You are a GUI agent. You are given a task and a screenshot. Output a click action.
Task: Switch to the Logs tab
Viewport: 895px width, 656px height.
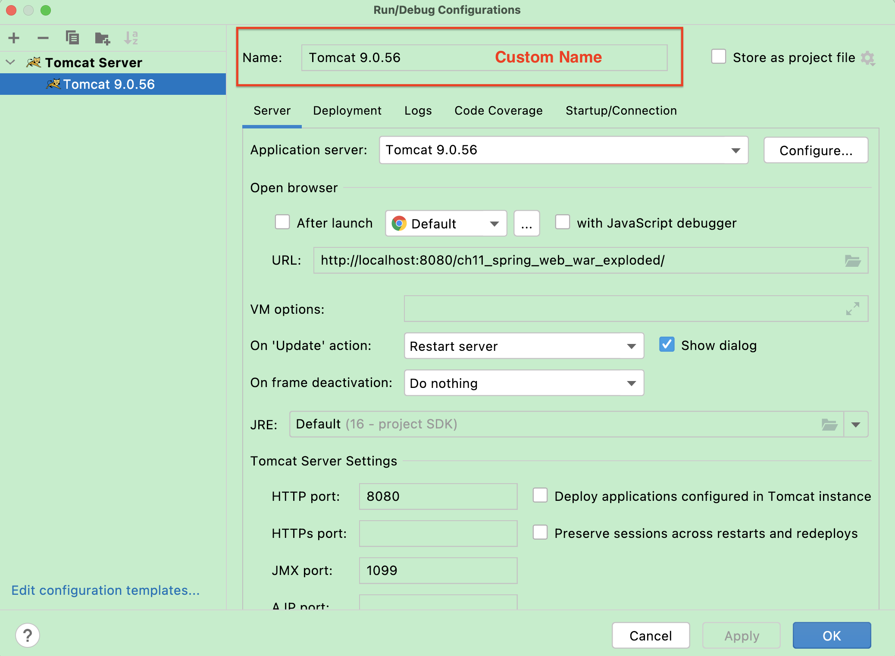(418, 111)
